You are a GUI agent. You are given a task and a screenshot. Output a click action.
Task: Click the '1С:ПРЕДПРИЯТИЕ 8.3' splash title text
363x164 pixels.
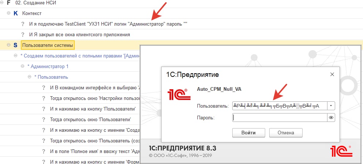(183, 148)
